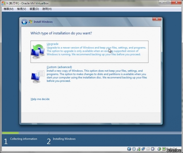Close the Oracle VM VirtualBox window
This screenshot has width=183, height=153.
[176, 3]
